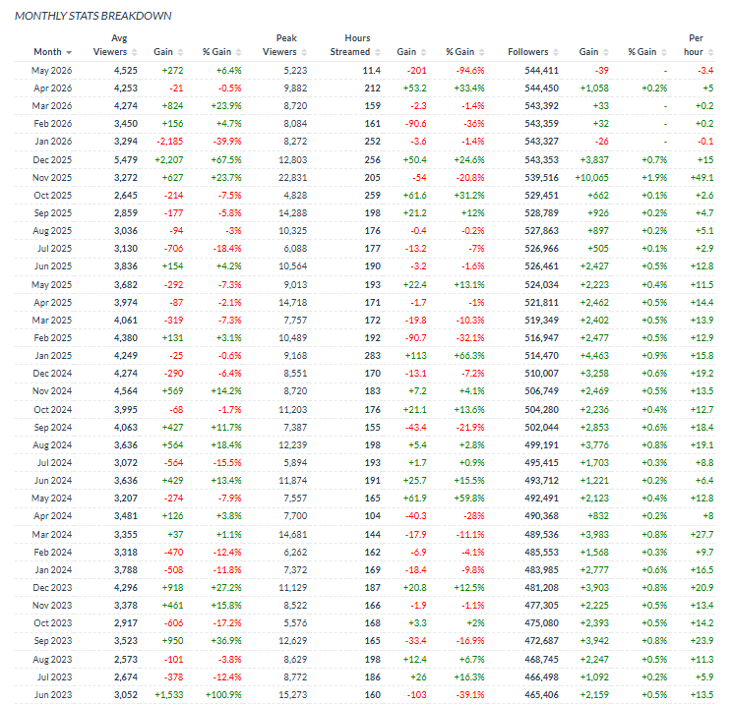Click -3.4 per hour in May 2026 row

pos(705,71)
